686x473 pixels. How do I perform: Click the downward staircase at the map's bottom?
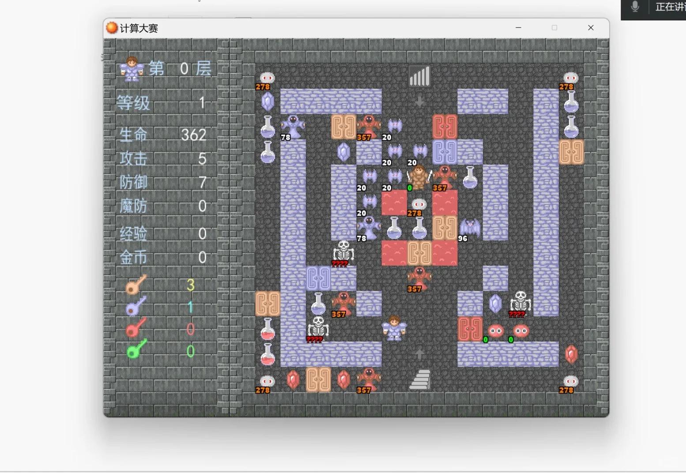coord(419,379)
